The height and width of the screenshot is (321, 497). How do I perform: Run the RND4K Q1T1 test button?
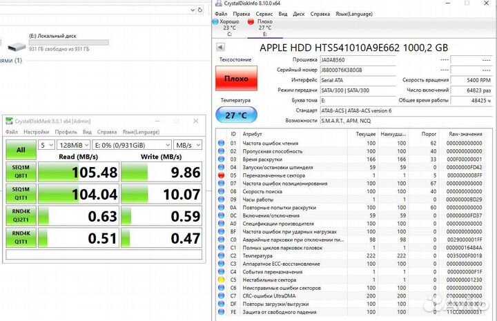21,237
